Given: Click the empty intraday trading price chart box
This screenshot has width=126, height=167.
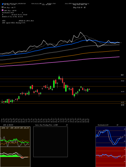Looking at the screenshot, I should click(x=50, y=142).
